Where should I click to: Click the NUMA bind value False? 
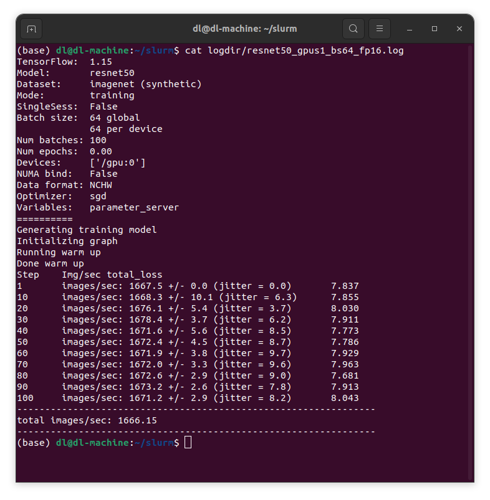(103, 174)
